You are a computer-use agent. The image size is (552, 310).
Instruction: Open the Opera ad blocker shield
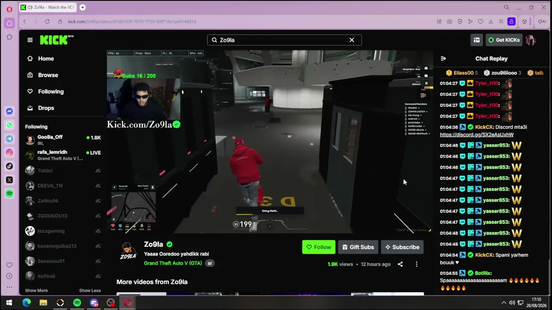click(460, 22)
